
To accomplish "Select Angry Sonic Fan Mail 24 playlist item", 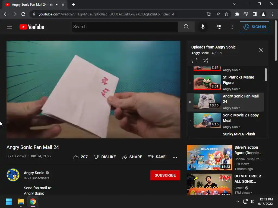I will point(225,102).
